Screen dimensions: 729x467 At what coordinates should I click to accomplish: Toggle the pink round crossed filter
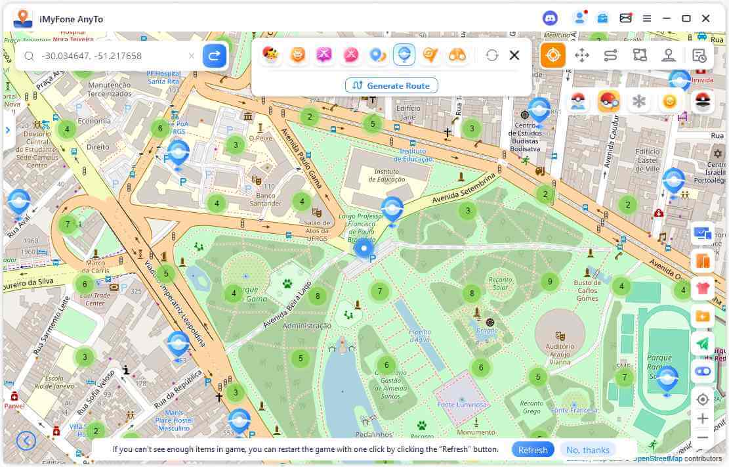[x=351, y=55]
